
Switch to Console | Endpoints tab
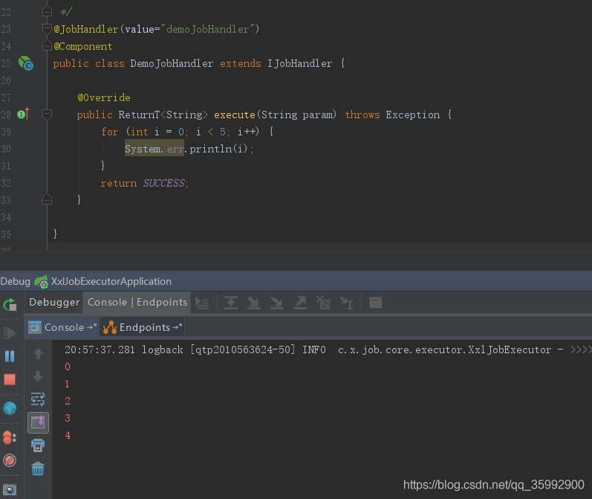coord(137,303)
